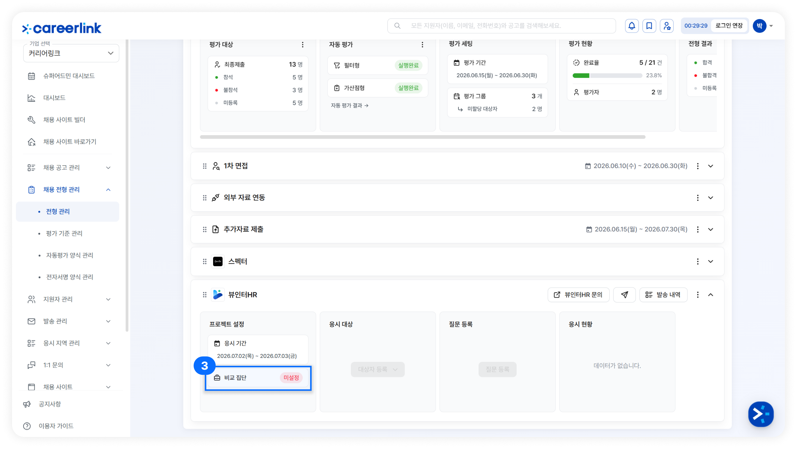
Task: Expand the 추가자료 제출 stage panel
Action: click(x=711, y=229)
